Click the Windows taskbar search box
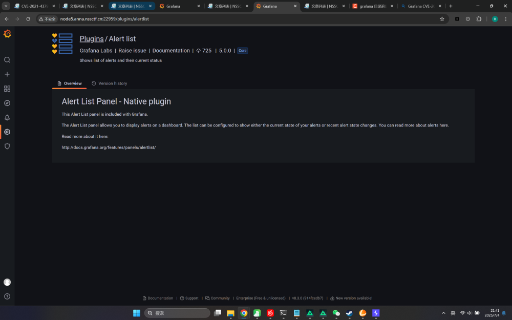The height and width of the screenshot is (320, 512). [177, 313]
